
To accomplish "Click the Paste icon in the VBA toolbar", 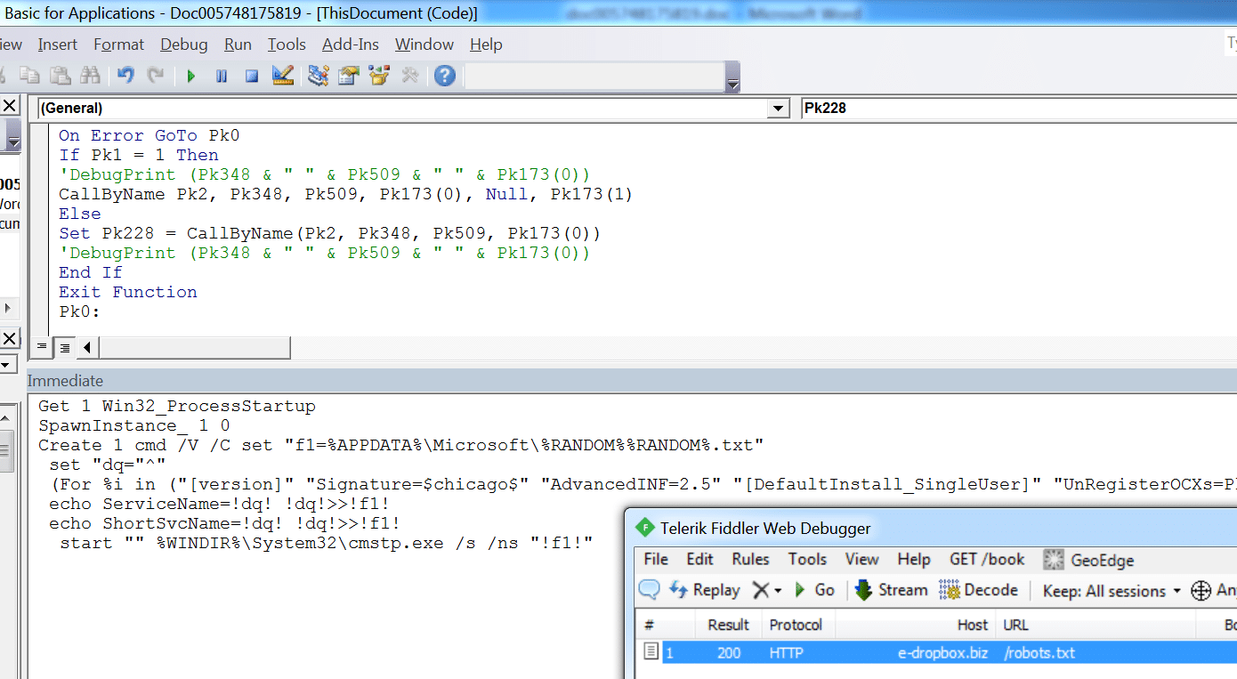I will coord(60,76).
